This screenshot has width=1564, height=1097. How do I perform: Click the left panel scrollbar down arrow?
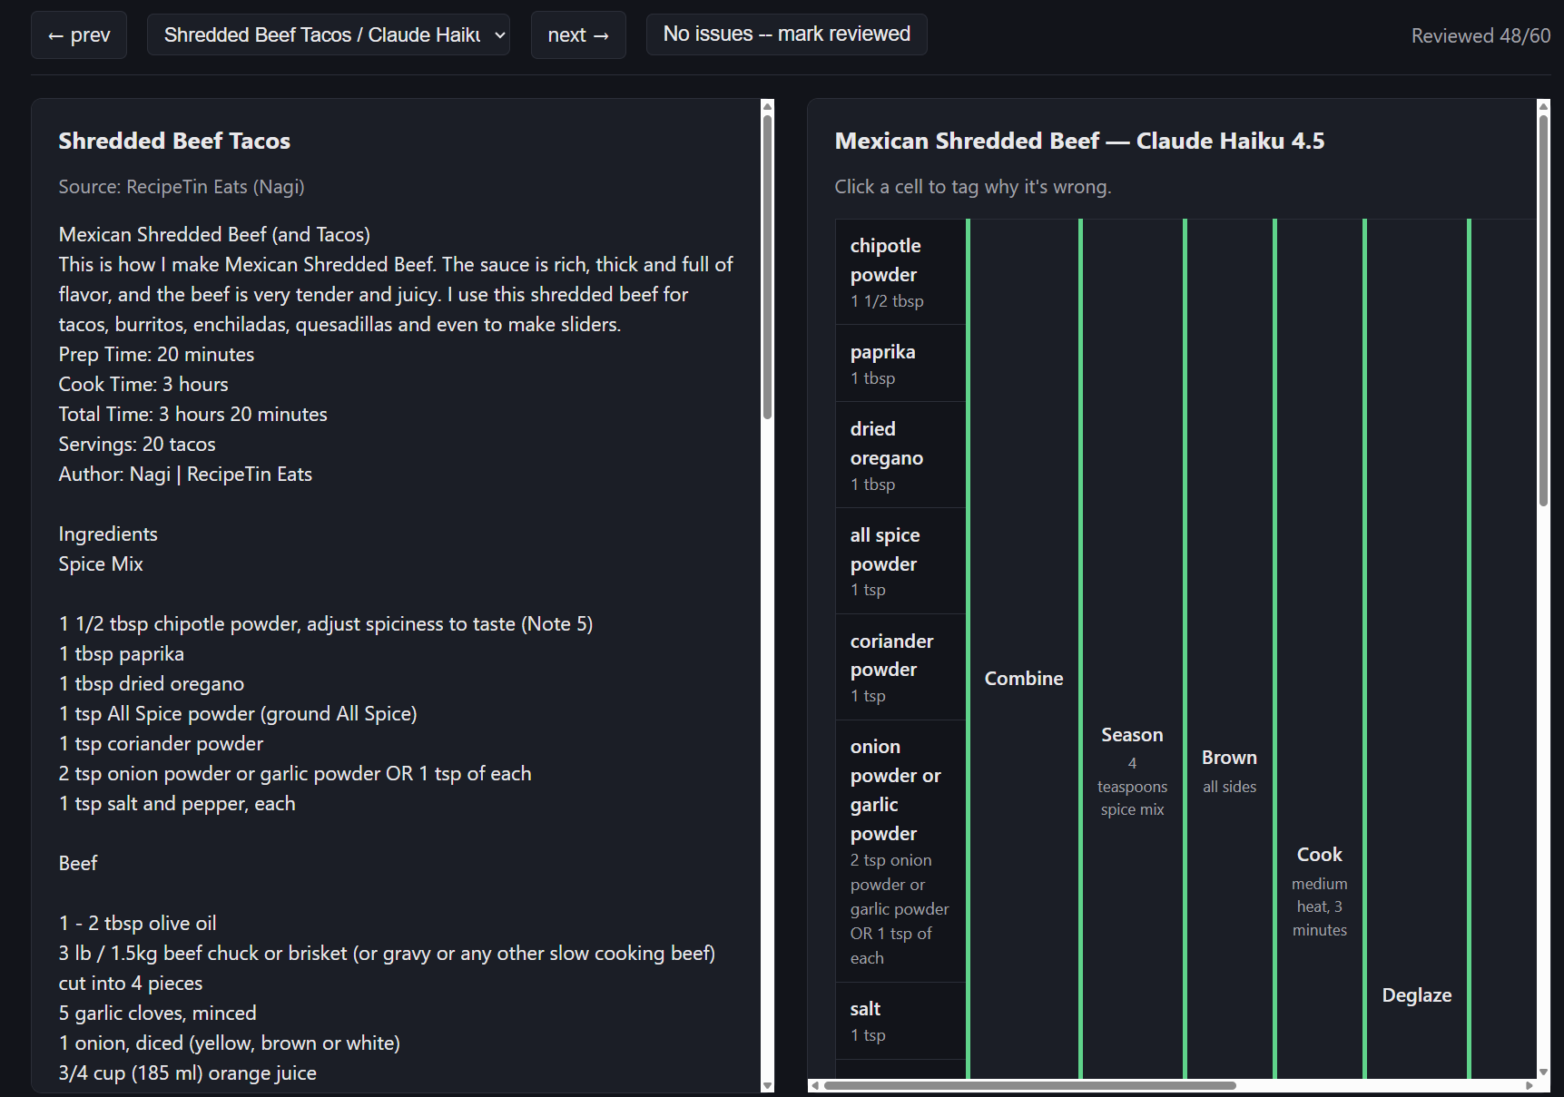pyautogui.click(x=767, y=1085)
